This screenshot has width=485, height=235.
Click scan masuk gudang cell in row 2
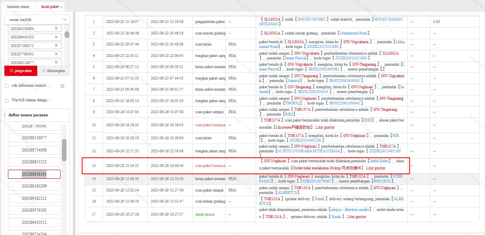click(210, 33)
